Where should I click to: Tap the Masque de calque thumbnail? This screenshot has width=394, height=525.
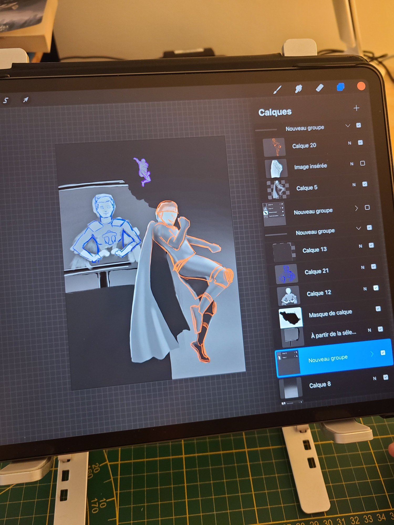click(x=291, y=318)
